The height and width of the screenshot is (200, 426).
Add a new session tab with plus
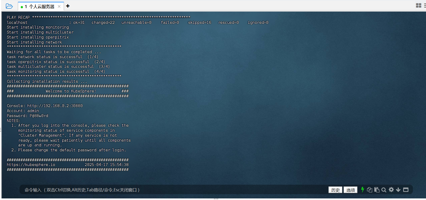tap(68, 6)
